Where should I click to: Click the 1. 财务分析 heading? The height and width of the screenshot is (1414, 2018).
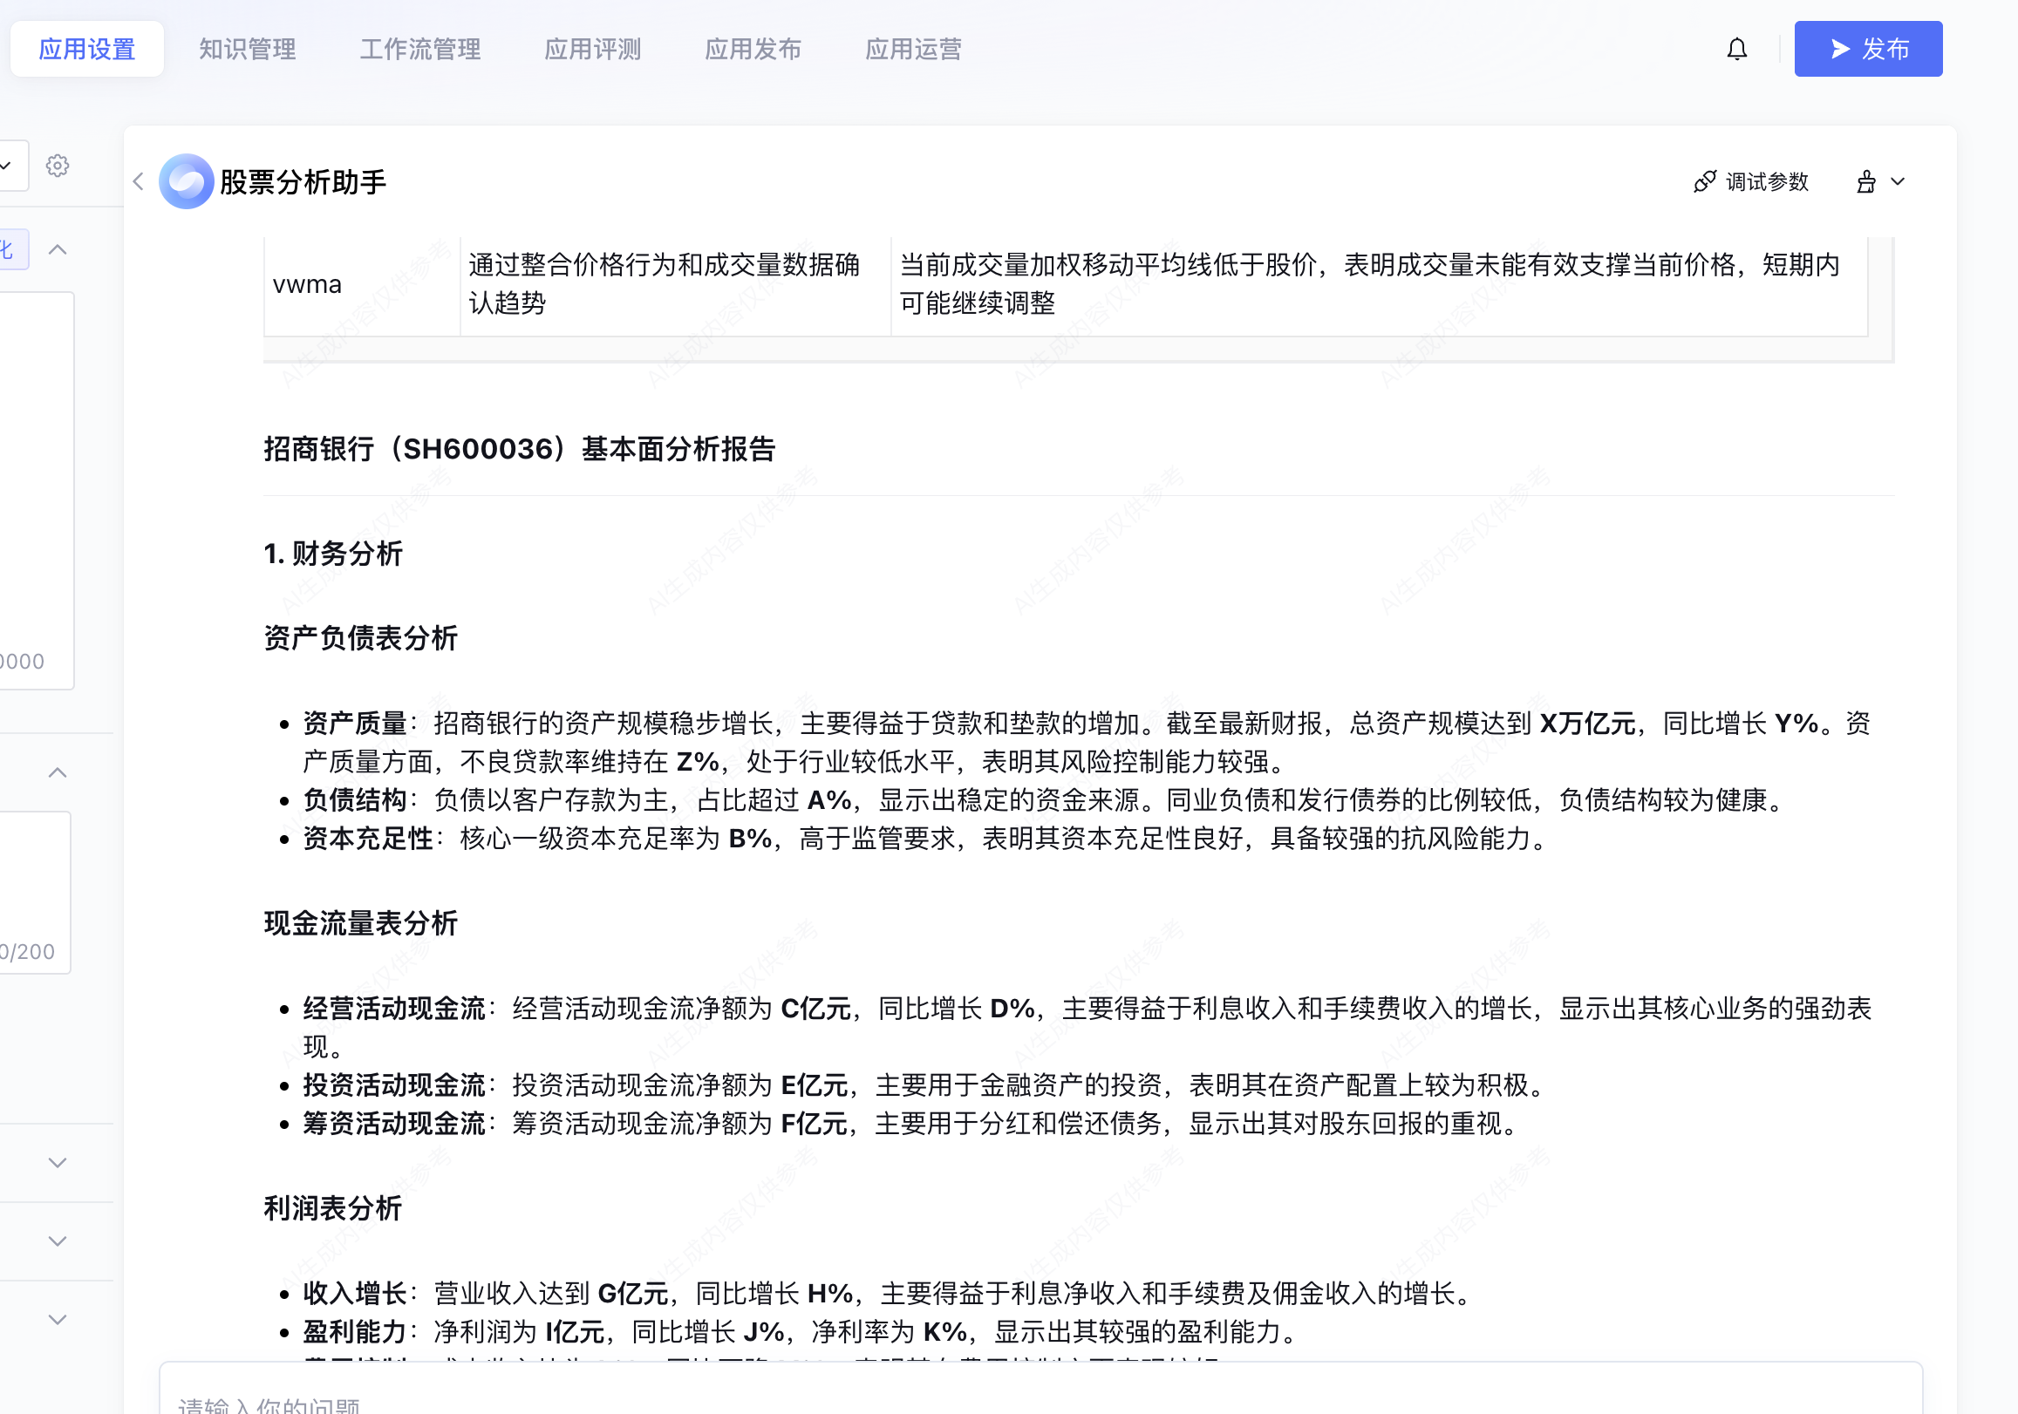coord(333,554)
